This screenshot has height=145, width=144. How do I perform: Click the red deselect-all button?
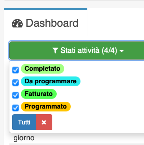44,122
